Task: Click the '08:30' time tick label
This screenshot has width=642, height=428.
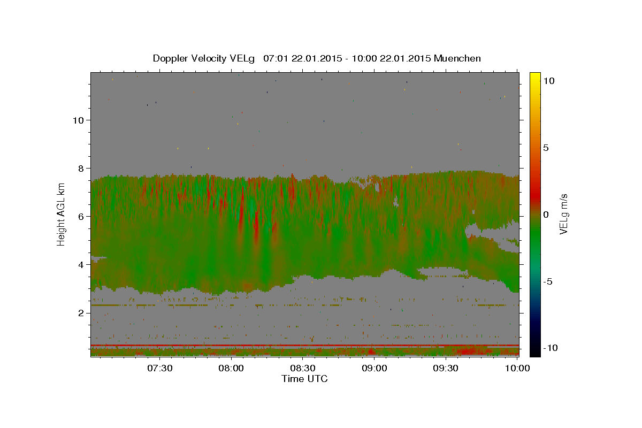Action: click(x=303, y=369)
